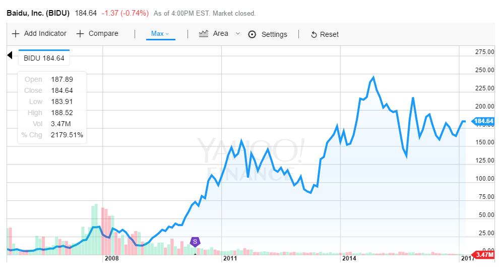Click the red 3.47M volume tag

[483, 255]
